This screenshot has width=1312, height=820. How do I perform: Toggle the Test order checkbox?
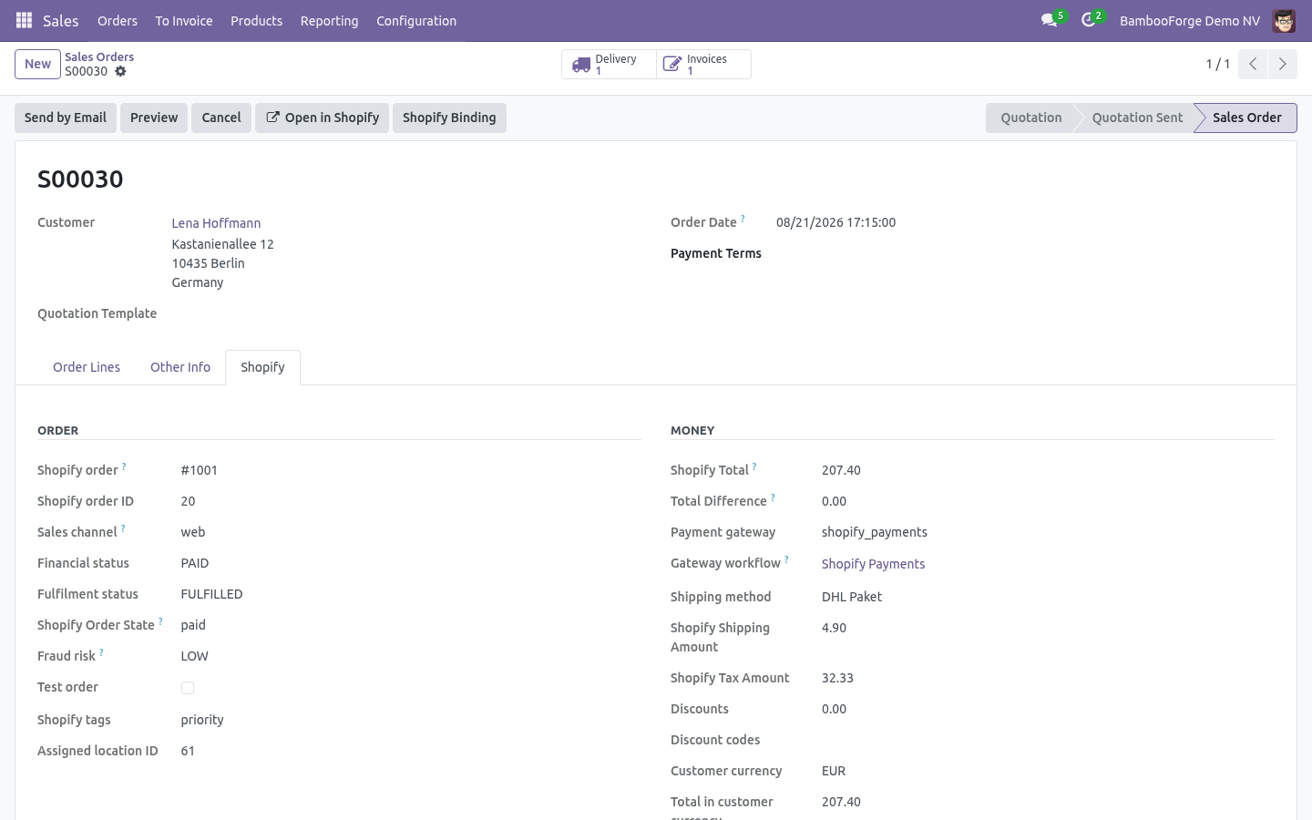coord(188,688)
